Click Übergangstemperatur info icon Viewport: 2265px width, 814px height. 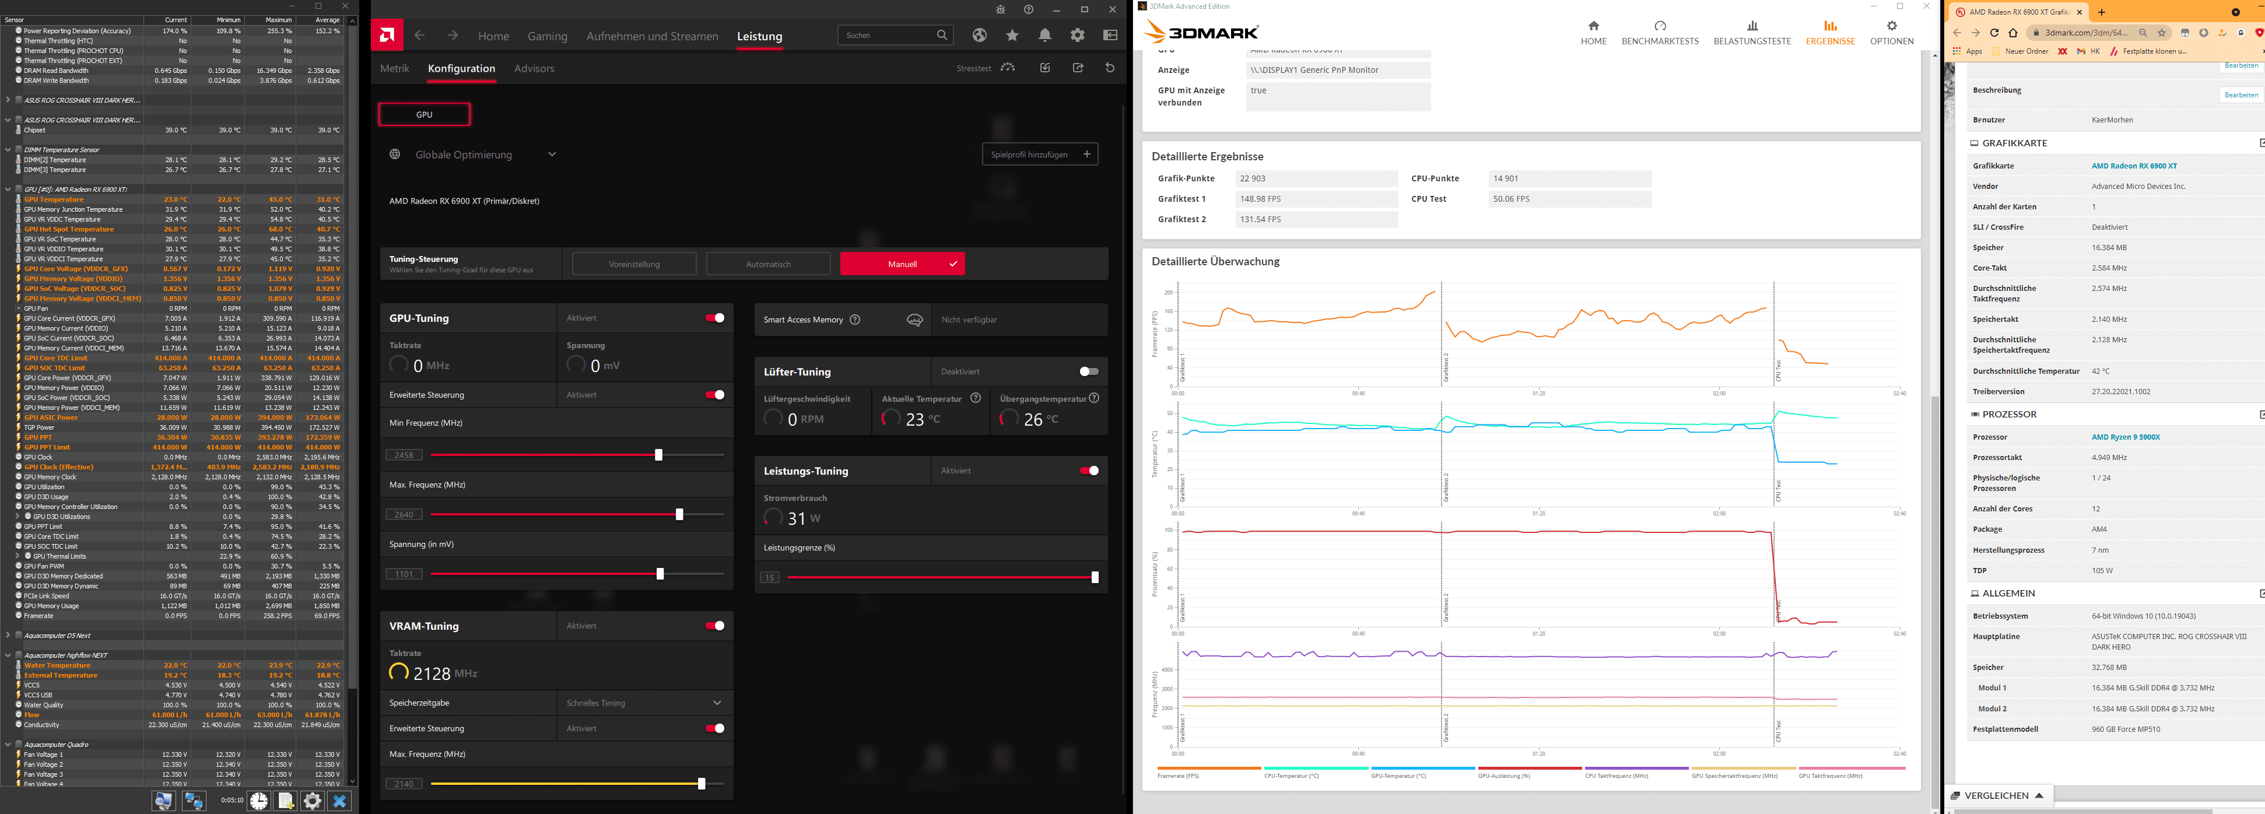(1094, 398)
